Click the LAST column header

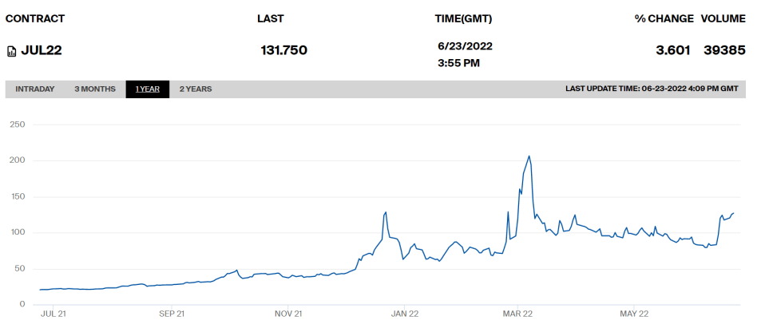pyautogui.click(x=270, y=19)
